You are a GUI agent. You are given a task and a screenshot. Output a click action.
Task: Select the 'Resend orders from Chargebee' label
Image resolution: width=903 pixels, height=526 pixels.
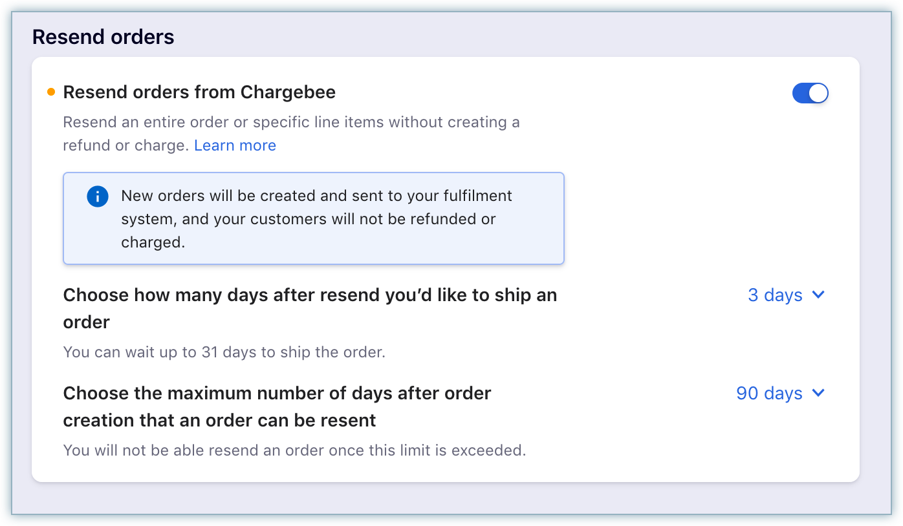pos(199,92)
